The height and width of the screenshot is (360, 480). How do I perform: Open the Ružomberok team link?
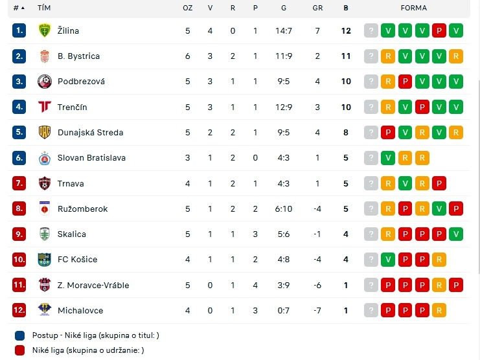pos(83,209)
